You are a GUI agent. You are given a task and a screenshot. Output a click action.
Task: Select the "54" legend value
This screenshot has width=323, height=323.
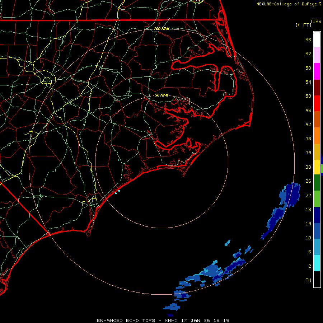click(308, 82)
